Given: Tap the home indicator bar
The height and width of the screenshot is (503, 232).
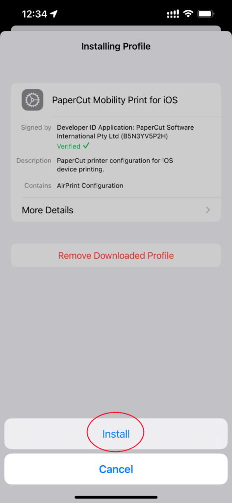Looking at the screenshot, I should click(x=116, y=497).
